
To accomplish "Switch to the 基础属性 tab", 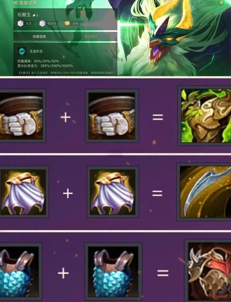I will coord(91,37).
